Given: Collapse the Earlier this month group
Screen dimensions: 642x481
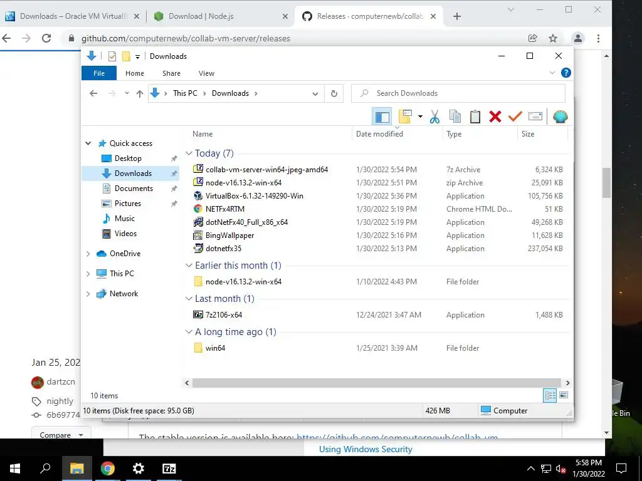Looking at the screenshot, I should (x=189, y=266).
